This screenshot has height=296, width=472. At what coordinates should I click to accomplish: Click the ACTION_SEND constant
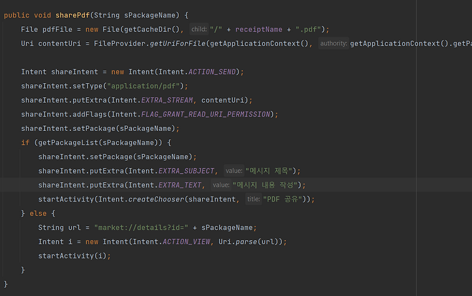click(212, 72)
